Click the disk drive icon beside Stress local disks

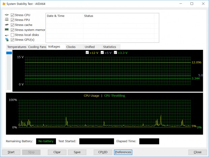coord(7,35)
